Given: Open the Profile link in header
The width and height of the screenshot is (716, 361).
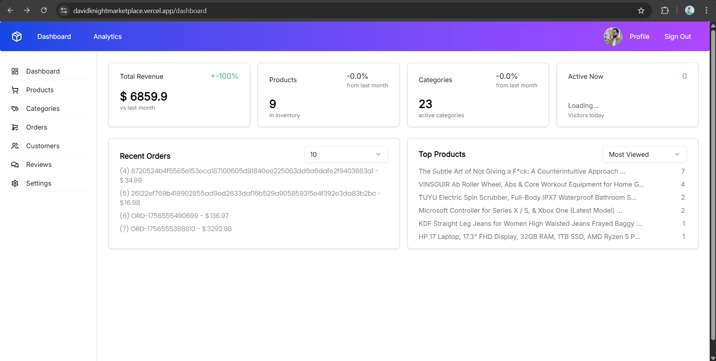Looking at the screenshot, I should pos(639,37).
